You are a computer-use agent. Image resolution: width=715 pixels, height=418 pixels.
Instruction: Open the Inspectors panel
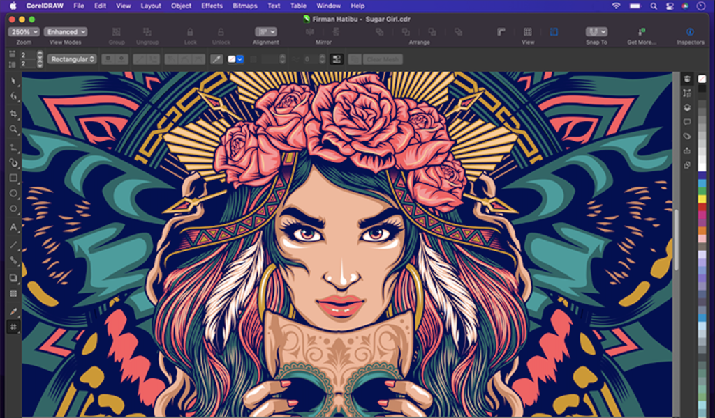pyautogui.click(x=690, y=31)
